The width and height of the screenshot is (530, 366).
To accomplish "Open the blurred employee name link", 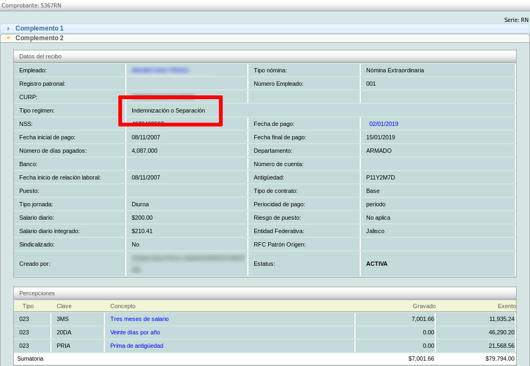I will coord(161,70).
